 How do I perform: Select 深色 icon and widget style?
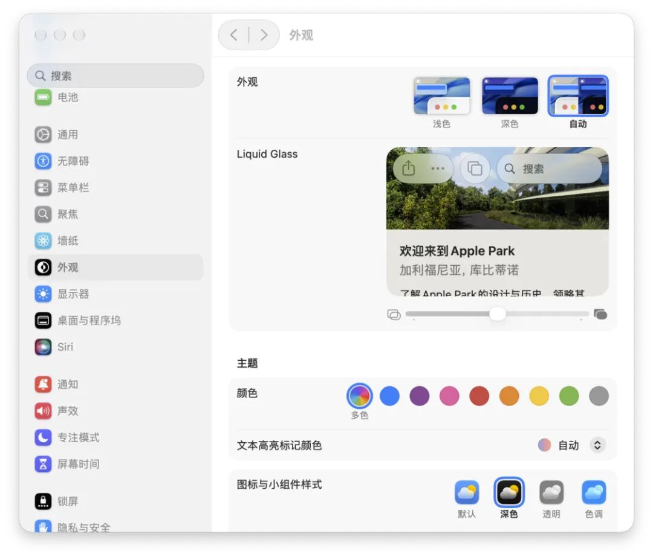click(509, 492)
